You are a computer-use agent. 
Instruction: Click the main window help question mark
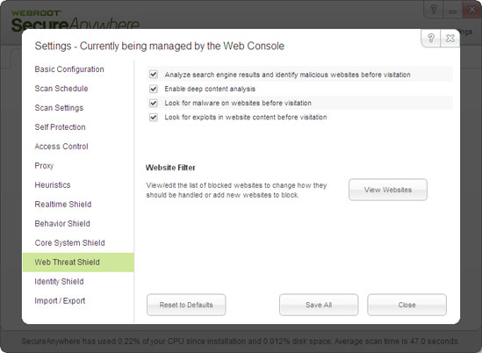[x=434, y=10]
